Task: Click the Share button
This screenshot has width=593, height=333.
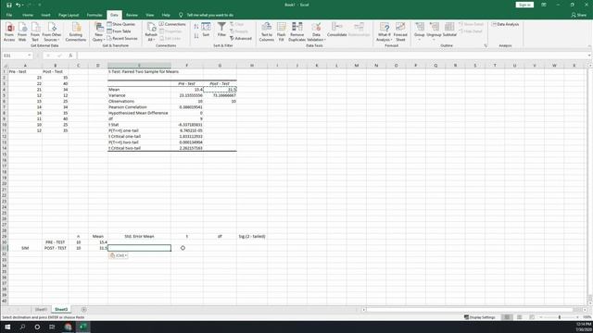Action: (x=579, y=15)
